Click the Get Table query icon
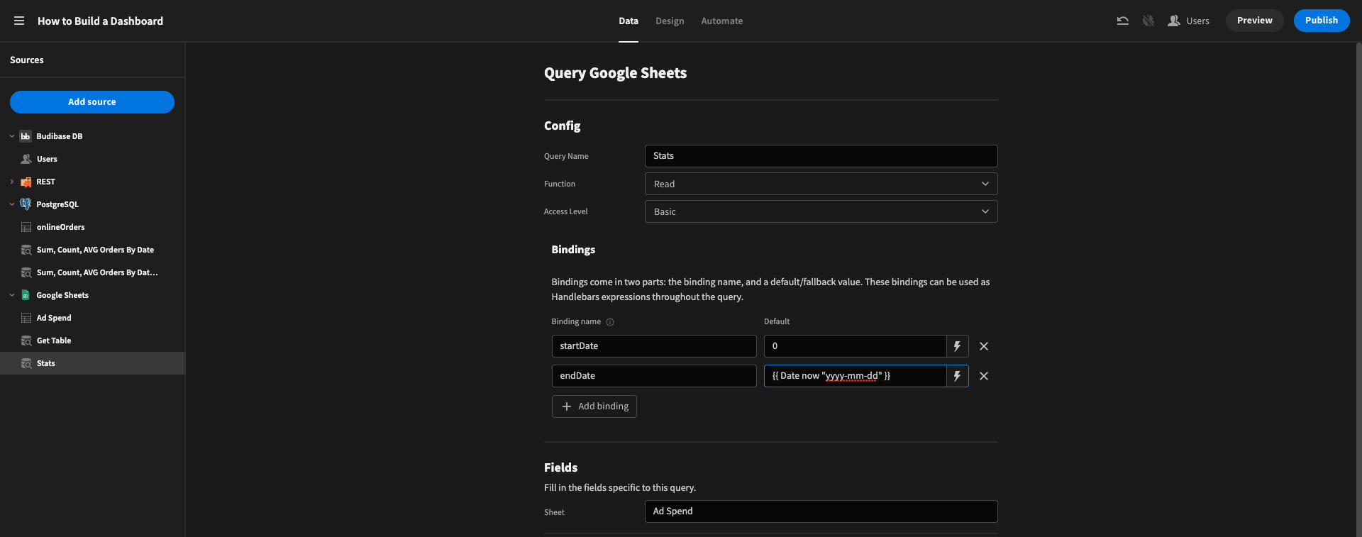The height and width of the screenshot is (537, 1362). 26,341
